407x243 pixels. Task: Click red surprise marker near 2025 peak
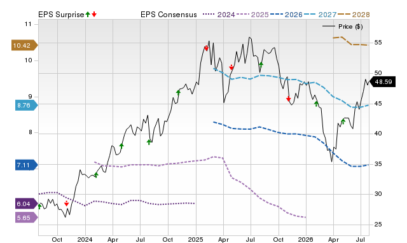coord(206,48)
